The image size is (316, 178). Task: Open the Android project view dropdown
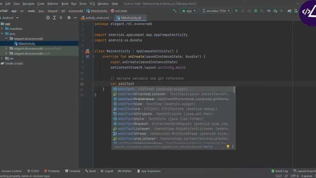coord(9,18)
